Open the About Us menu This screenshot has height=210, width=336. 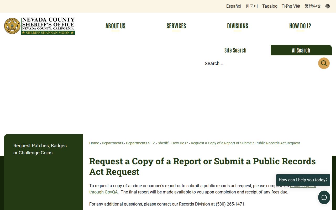click(x=115, y=26)
